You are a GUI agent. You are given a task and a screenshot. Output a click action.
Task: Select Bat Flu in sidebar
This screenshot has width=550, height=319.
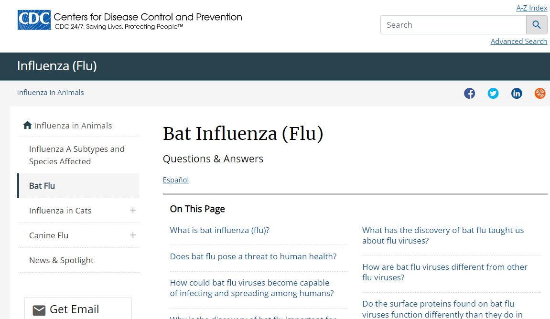pyautogui.click(x=78, y=186)
